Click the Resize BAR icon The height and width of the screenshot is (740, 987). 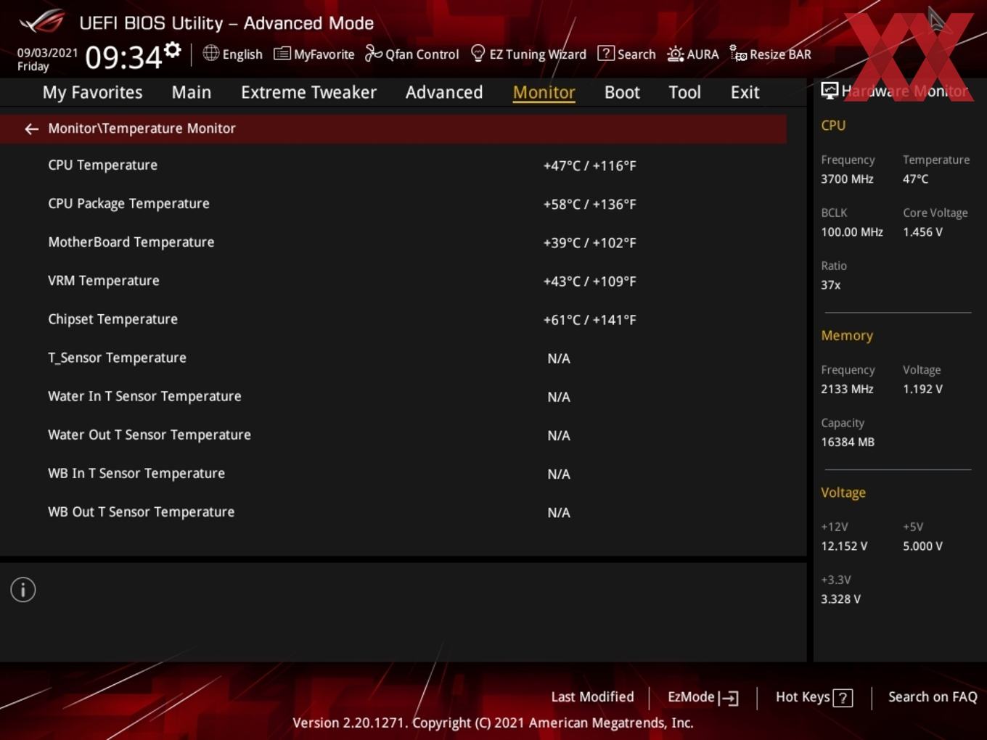[x=738, y=54]
